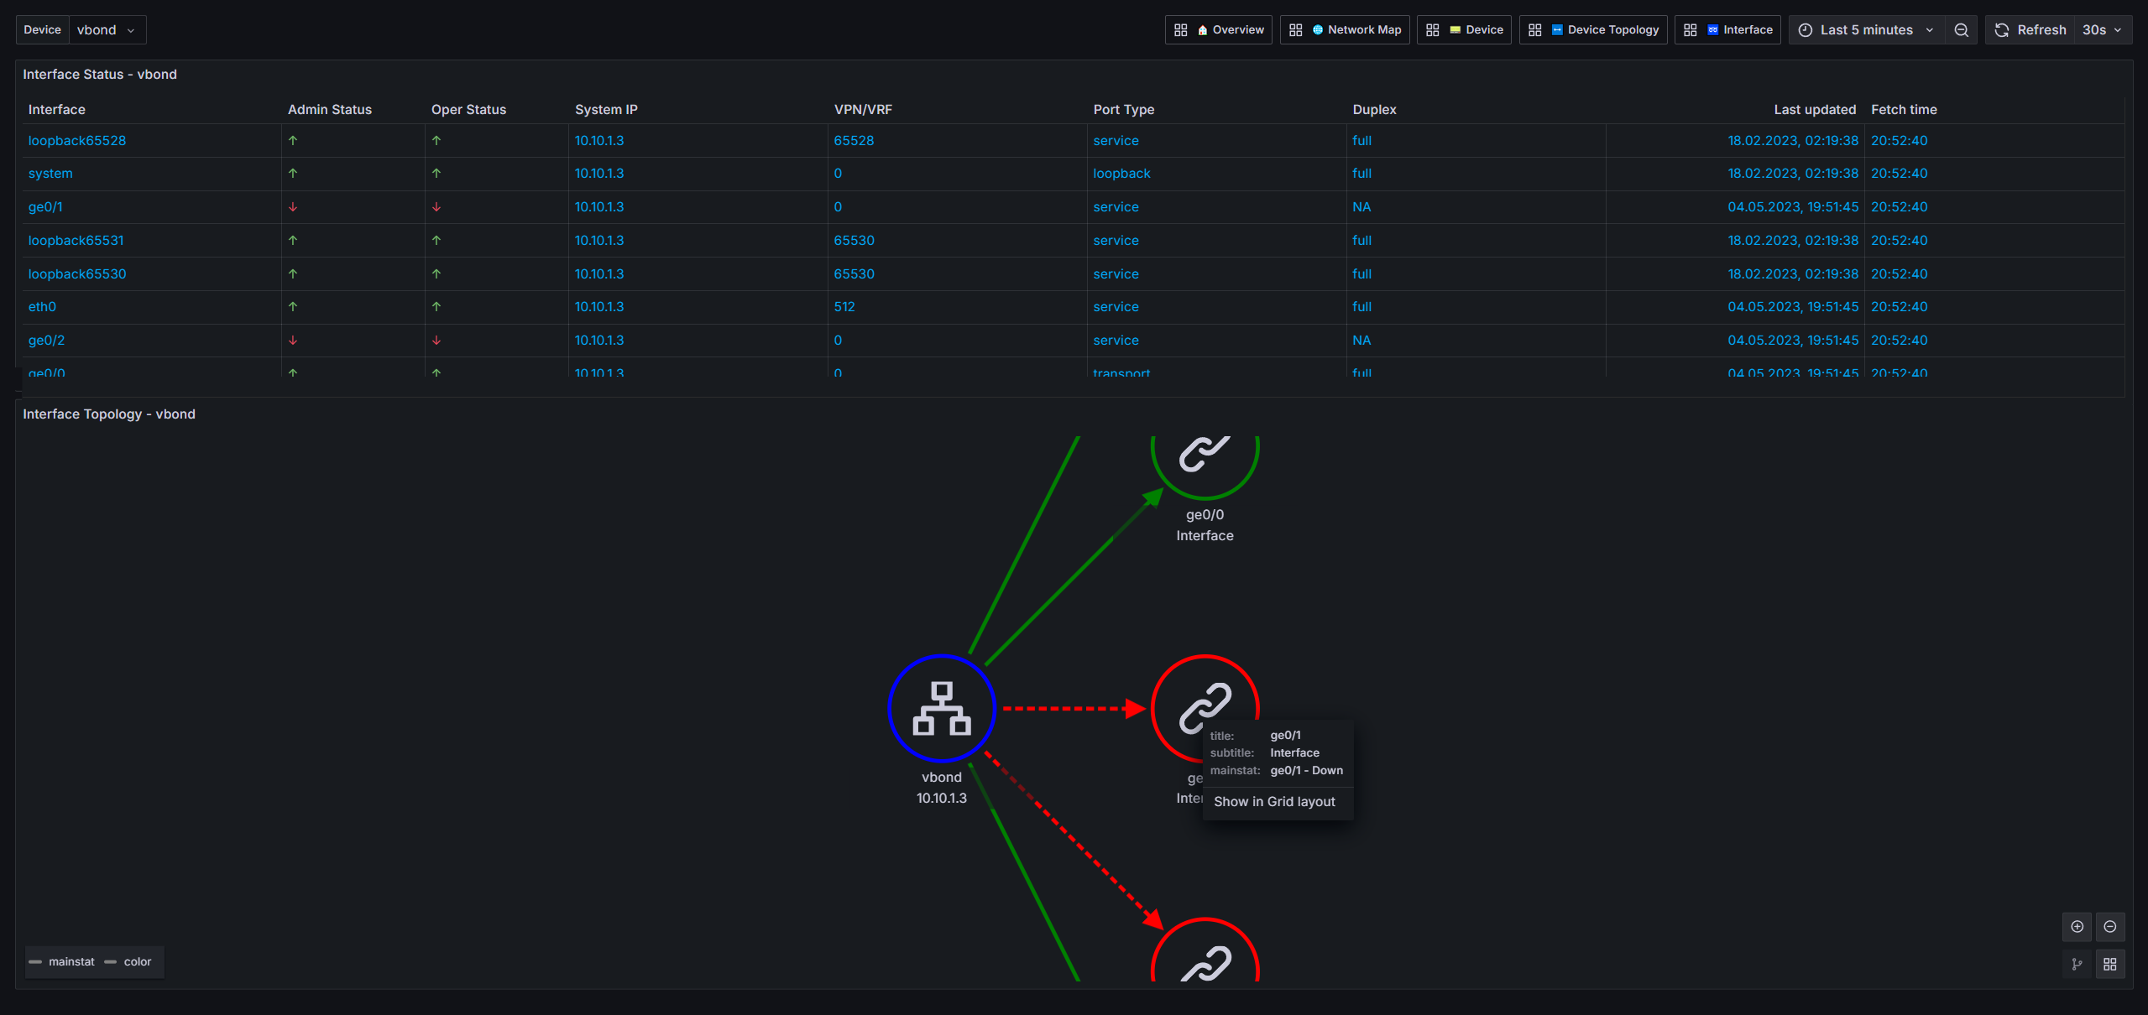Click the loopback65528 interface link
Image resolution: width=2148 pixels, height=1015 pixels.
pos(77,141)
